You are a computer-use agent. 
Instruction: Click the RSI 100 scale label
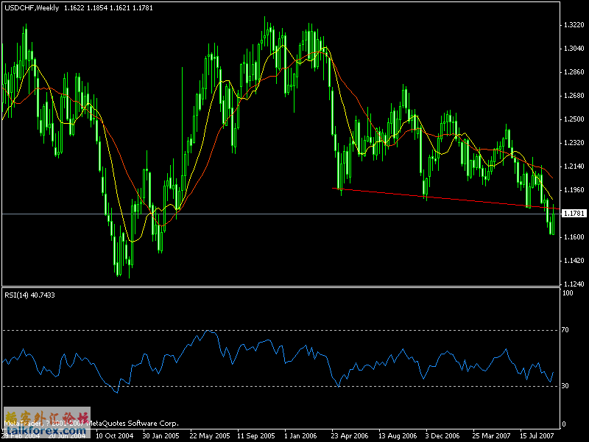(x=568, y=293)
